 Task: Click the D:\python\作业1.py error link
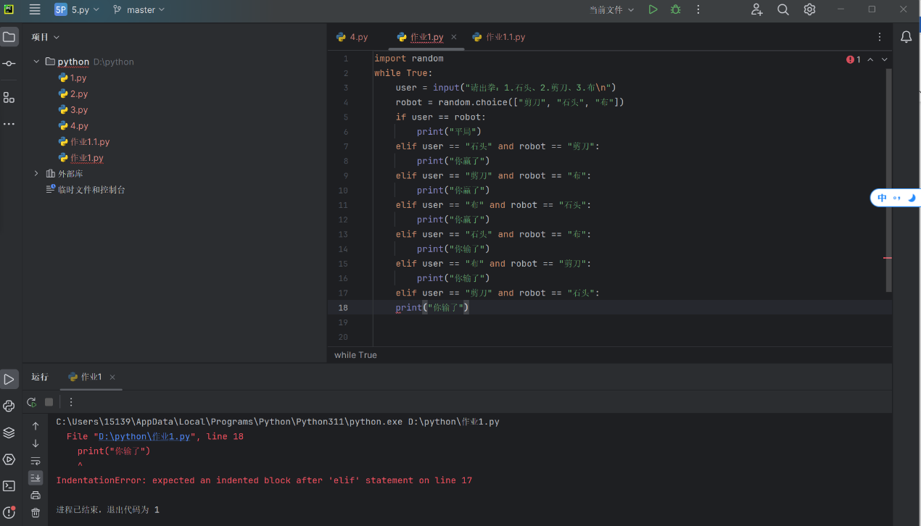pos(144,436)
